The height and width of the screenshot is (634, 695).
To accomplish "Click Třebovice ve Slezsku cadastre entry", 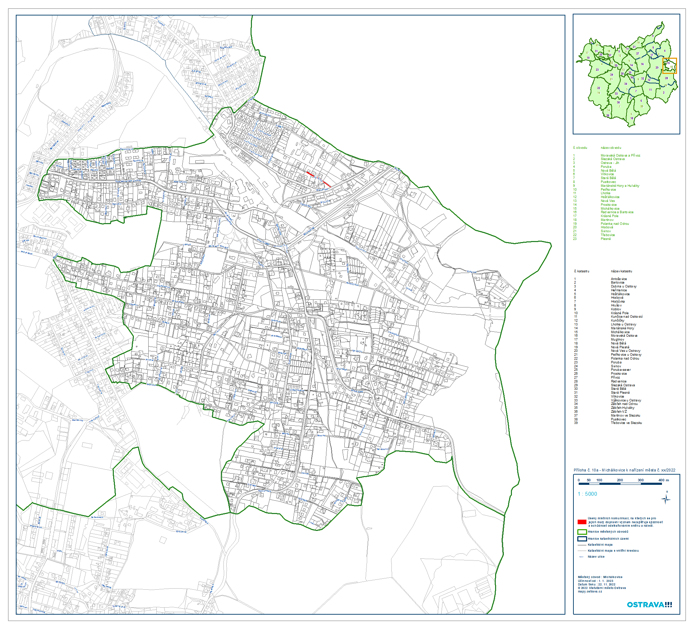I will click(626, 423).
